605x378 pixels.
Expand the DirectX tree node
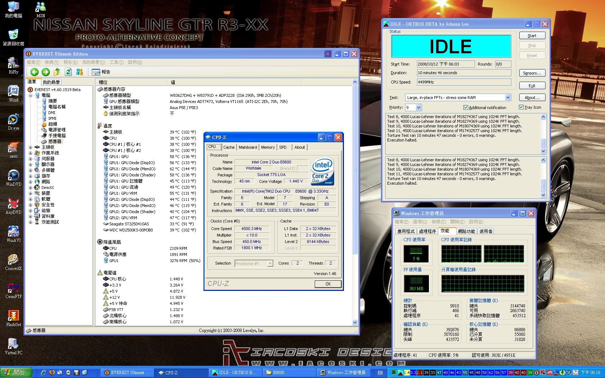31,188
